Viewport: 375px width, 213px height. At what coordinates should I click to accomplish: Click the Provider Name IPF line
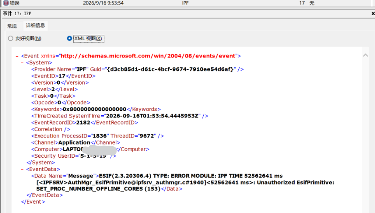(137, 69)
